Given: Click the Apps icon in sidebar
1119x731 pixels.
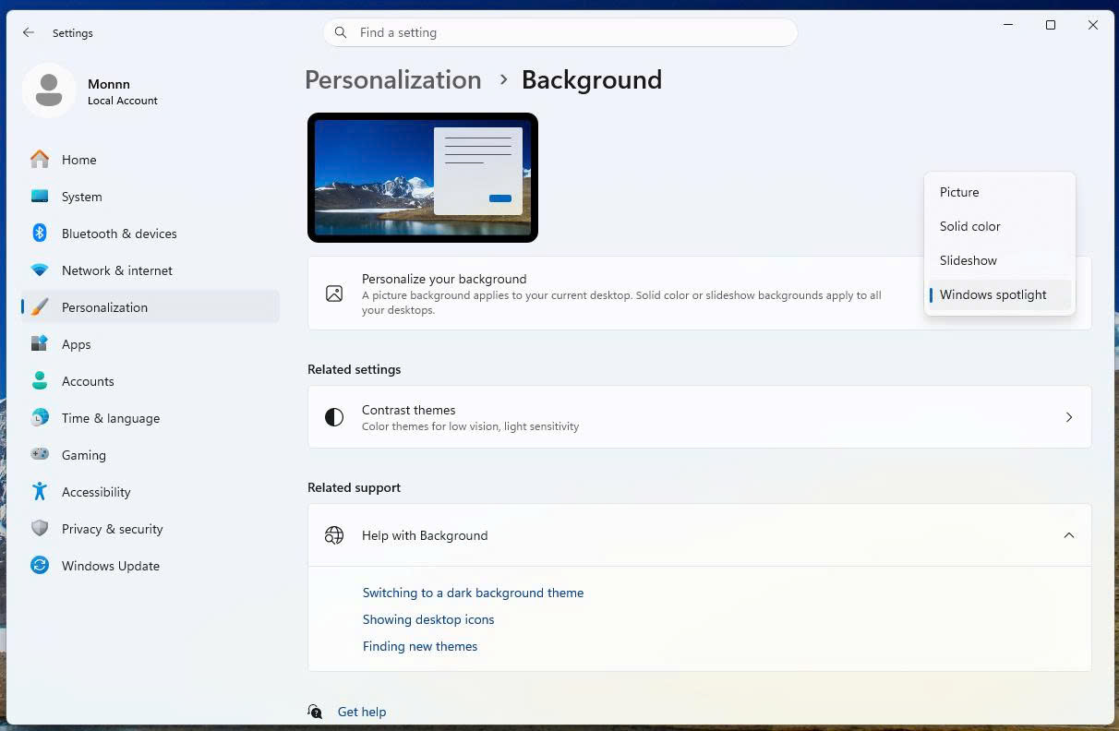Looking at the screenshot, I should pyautogui.click(x=40, y=344).
